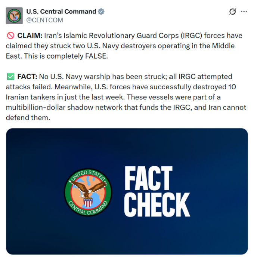Click the bold FACT: label
The width and height of the screenshot is (254, 259).
click(27, 77)
